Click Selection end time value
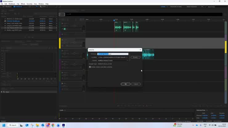Viewport: 228px width, 128px height. [214, 115]
